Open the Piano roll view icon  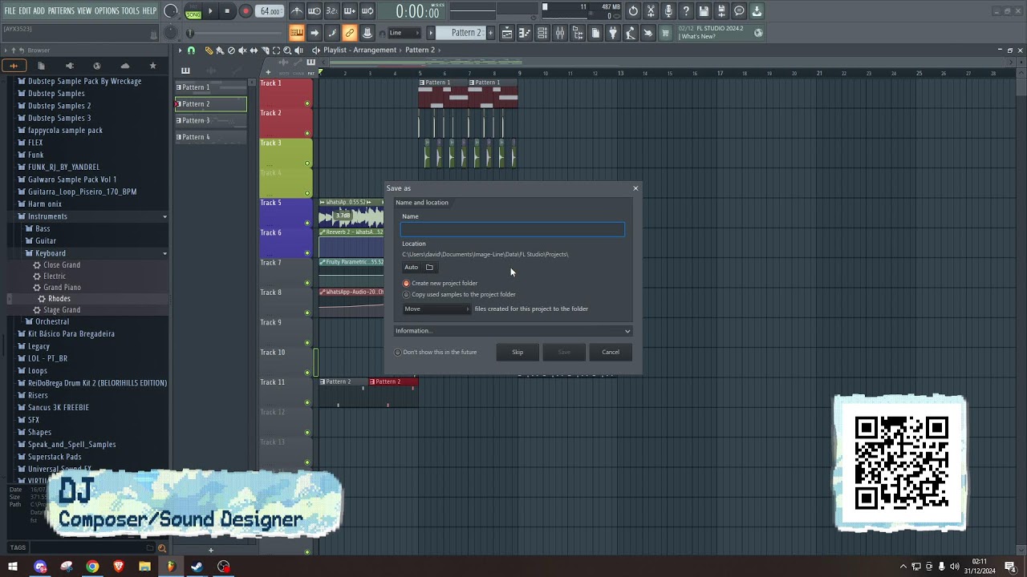coord(525,33)
